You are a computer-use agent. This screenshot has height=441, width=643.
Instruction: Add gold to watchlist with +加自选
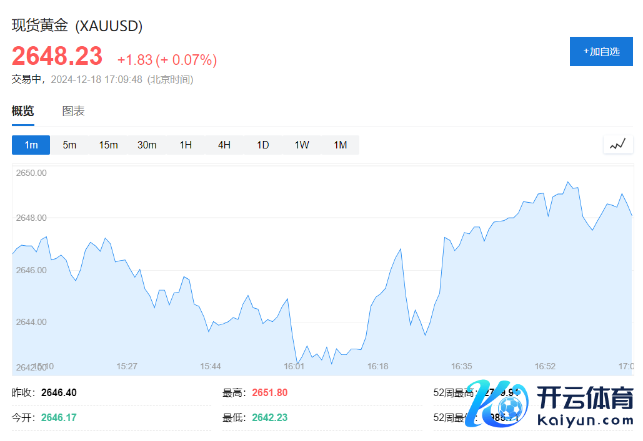tap(601, 52)
